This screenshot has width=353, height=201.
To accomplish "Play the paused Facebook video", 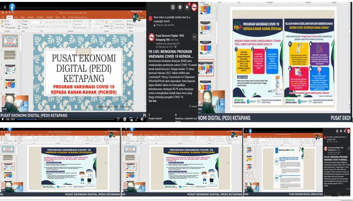I will [x=3, y=119].
